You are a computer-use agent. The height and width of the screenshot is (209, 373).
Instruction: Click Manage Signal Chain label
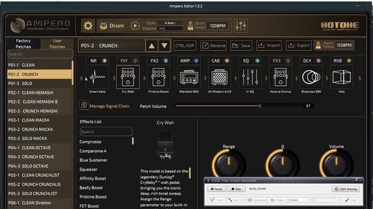(x=110, y=106)
